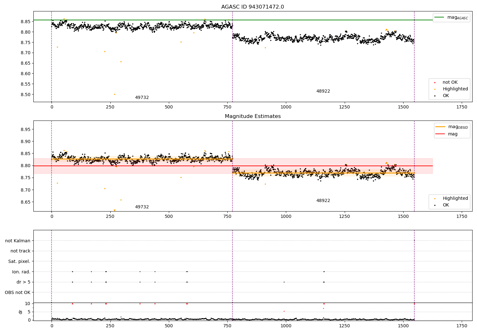Click the 'OBS not OK' row label
The height and width of the screenshot is (333, 477).
pos(18,292)
